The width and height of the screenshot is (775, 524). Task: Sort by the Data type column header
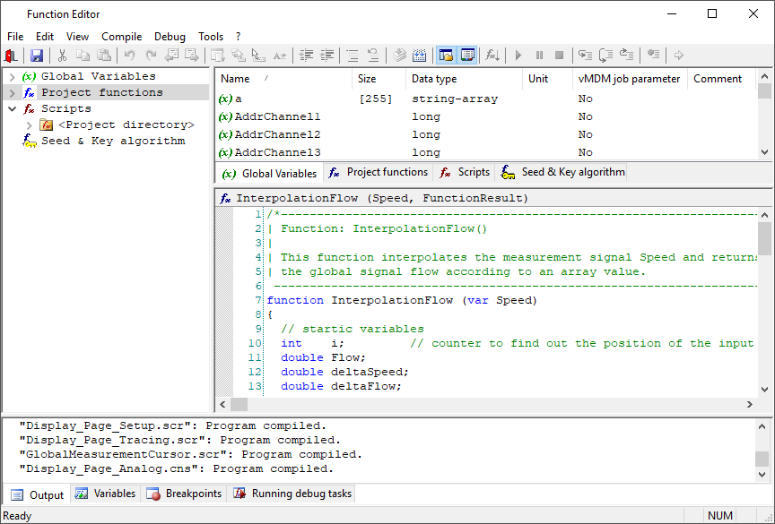pyautogui.click(x=464, y=79)
